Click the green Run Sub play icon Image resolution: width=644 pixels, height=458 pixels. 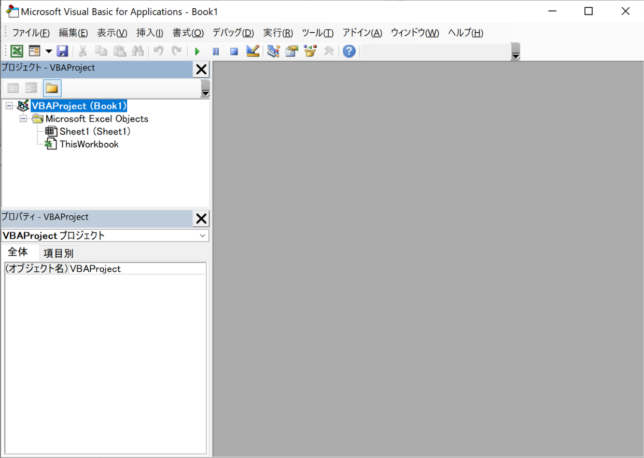[x=197, y=51]
